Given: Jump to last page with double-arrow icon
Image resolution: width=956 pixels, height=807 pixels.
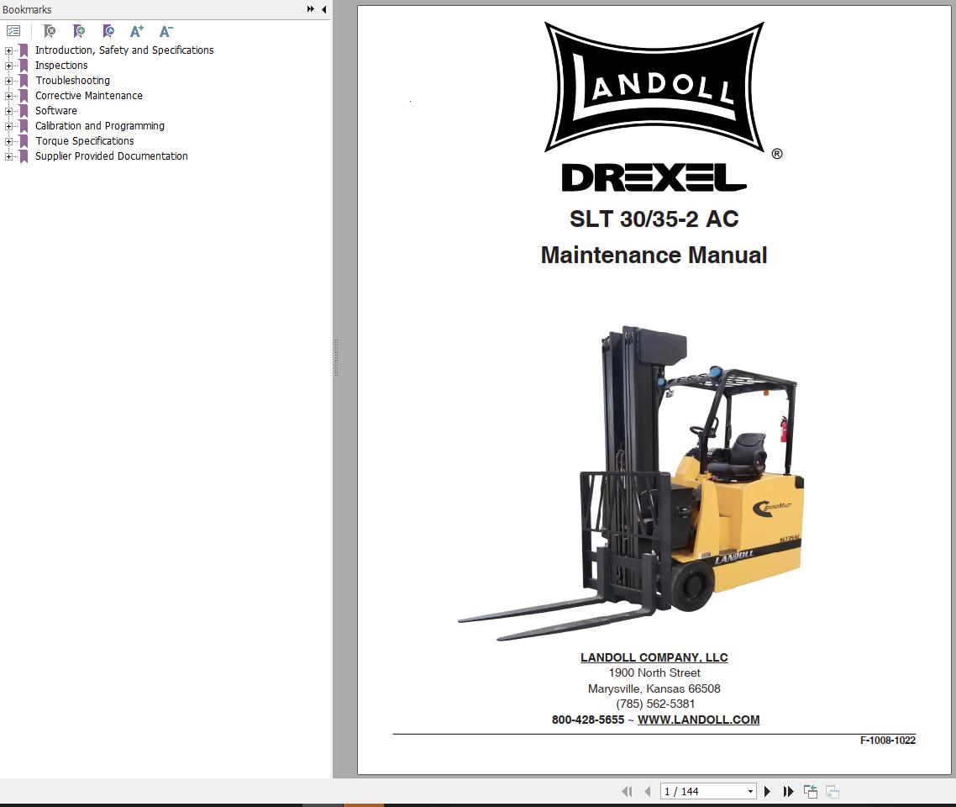Looking at the screenshot, I should coord(788,791).
